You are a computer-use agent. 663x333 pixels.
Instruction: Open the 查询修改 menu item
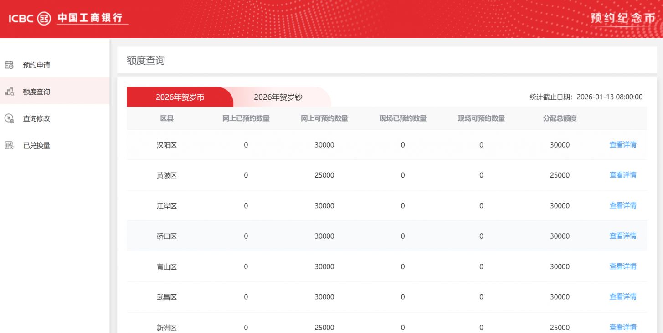coord(55,118)
